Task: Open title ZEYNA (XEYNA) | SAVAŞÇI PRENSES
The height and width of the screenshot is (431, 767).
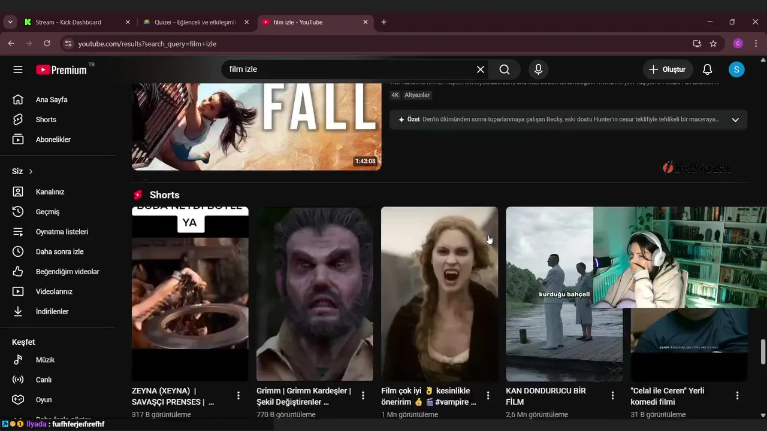Action: point(173,396)
